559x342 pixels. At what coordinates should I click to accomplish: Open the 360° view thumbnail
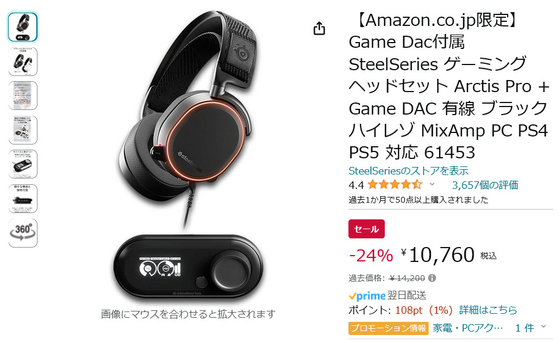(x=23, y=233)
